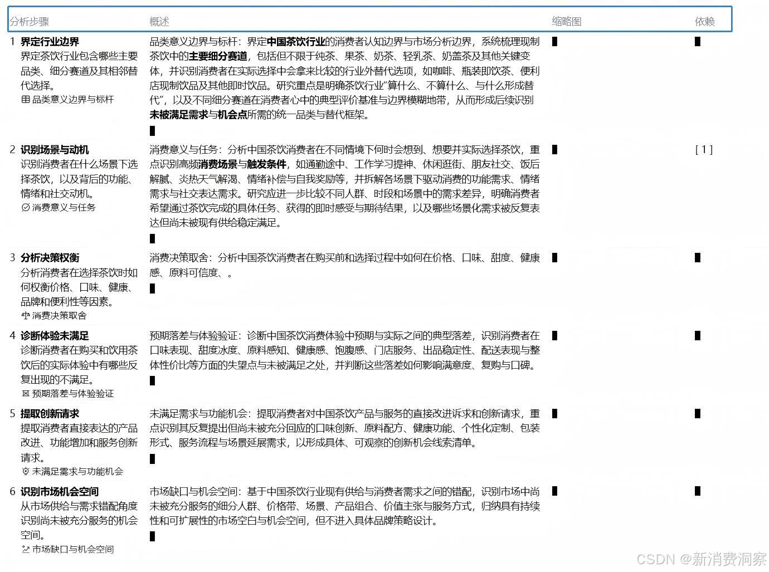Click the thumbnail marker in row 3 分析决策权衡
The width and height of the screenshot is (769, 572).
[x=554, y=257]
